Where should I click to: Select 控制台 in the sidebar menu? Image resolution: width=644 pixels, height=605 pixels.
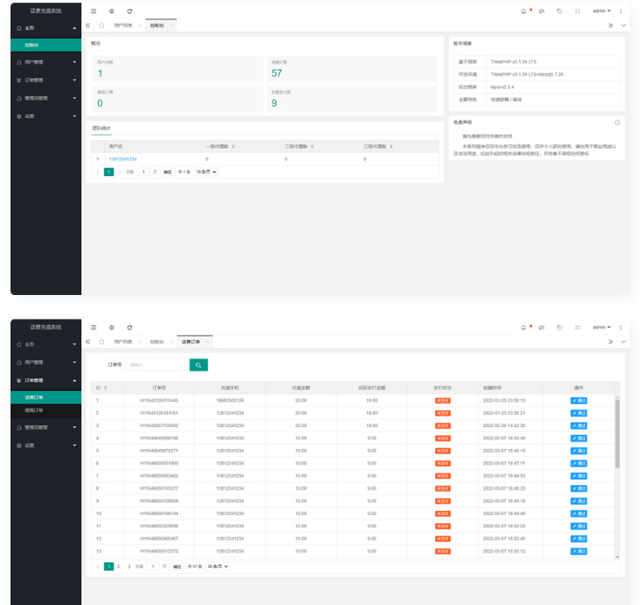point(32,45)
